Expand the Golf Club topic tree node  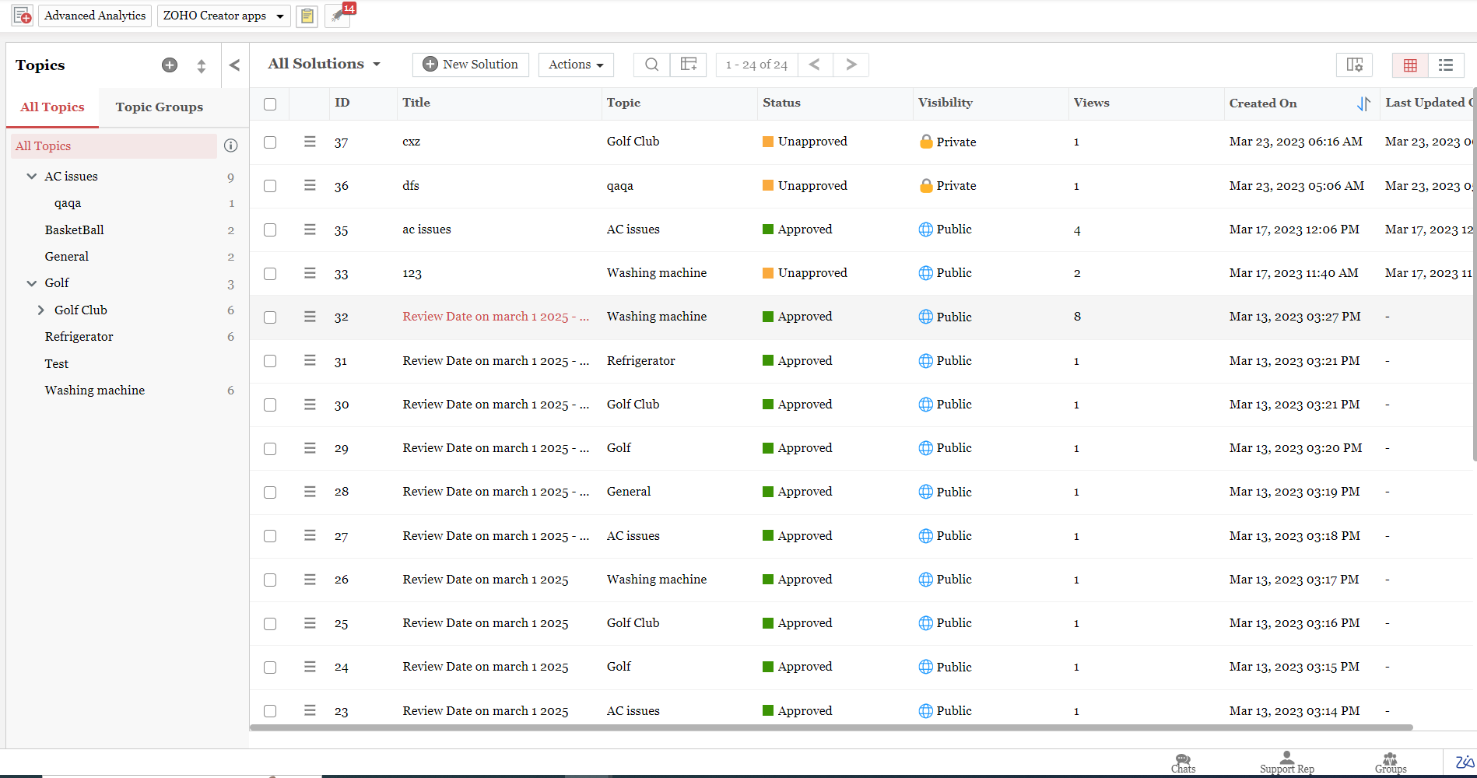(x=41, y=310)
